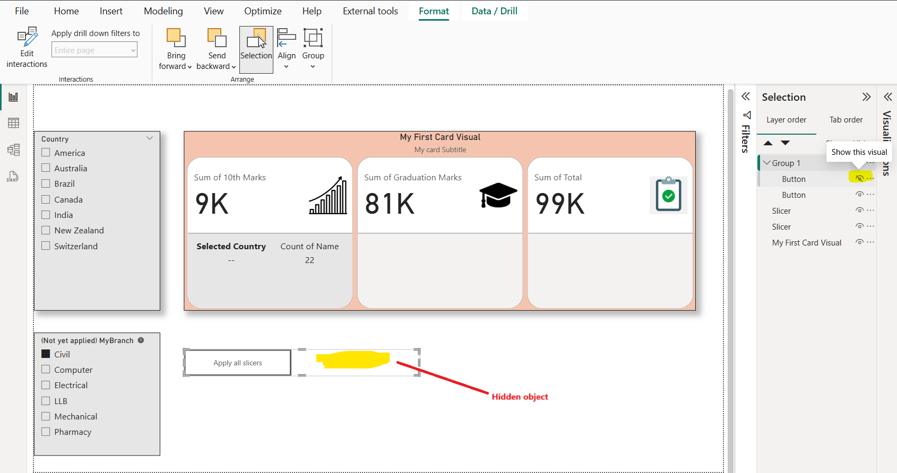Toggle the Selection pane button
Screen dimensions: 897x473
(256, 49)
